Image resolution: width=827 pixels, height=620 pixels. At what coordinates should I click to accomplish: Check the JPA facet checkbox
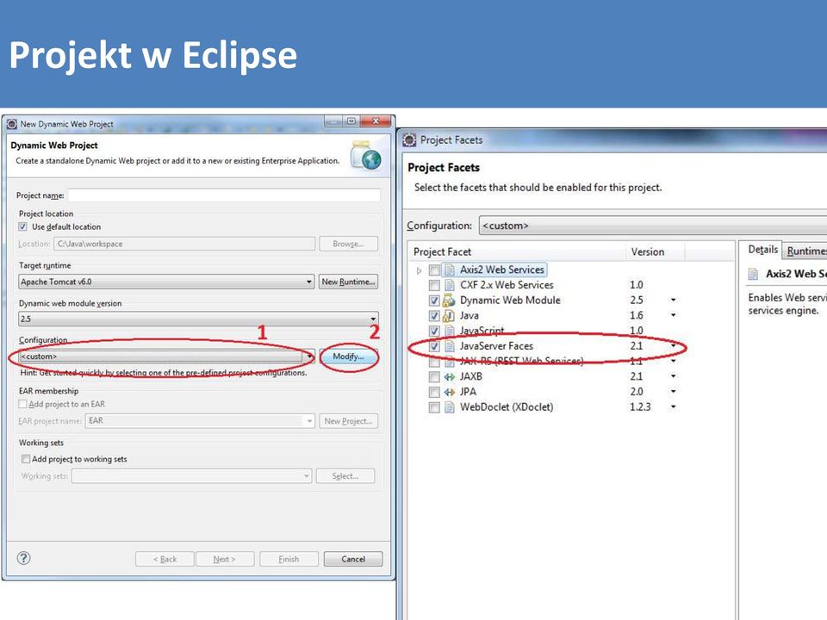(x=434, y=393)
